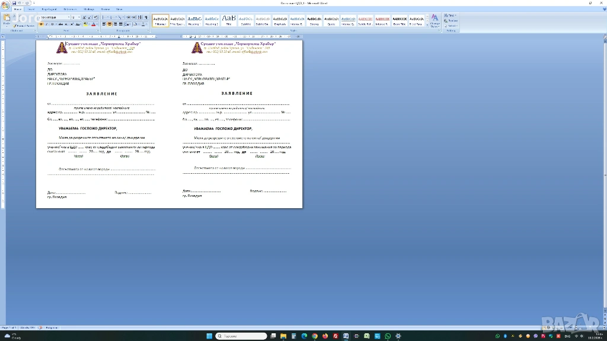Toggle bold formatting
The width and height of the screenshot is (607, 341).
(41, 24)
